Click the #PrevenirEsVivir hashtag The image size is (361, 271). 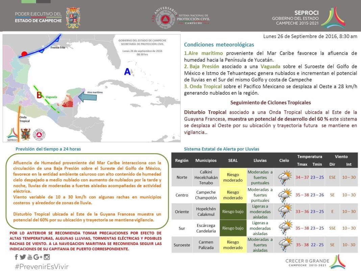[41, 266]
